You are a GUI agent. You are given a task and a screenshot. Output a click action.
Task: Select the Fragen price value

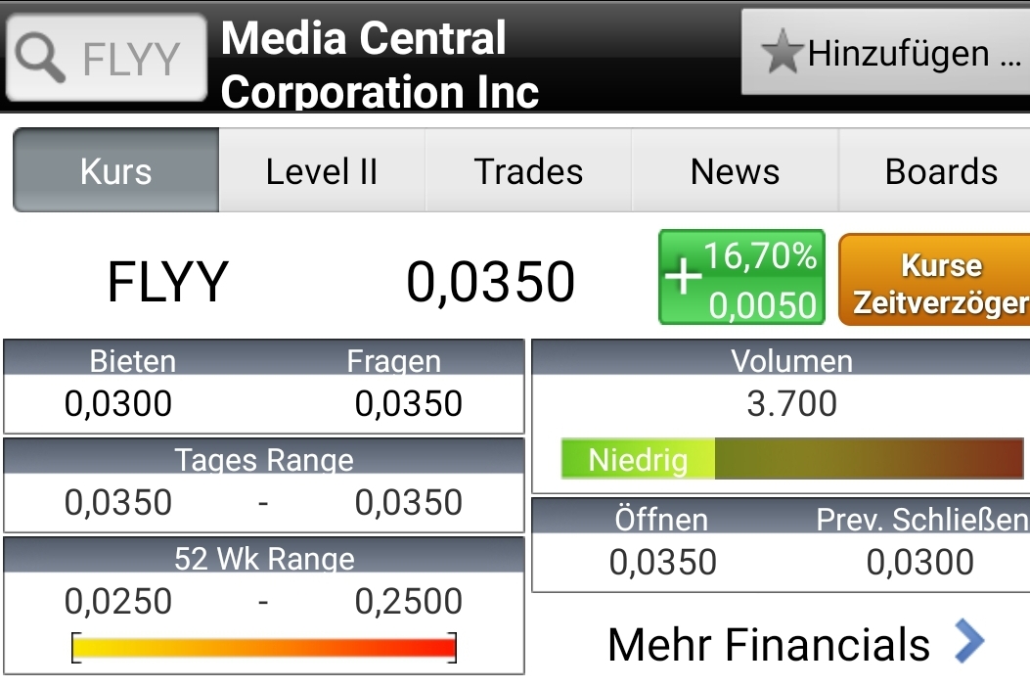409,403
